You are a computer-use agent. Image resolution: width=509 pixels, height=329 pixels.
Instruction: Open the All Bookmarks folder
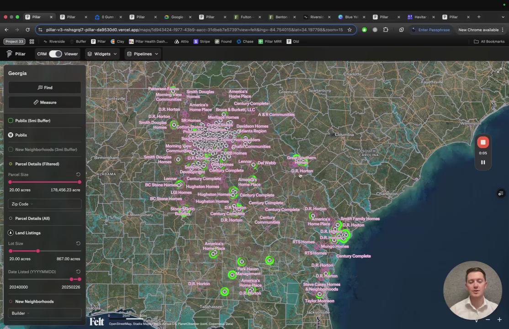tap(489, 42)
